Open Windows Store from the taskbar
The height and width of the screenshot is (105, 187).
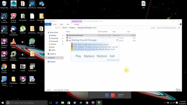point(69,103)
